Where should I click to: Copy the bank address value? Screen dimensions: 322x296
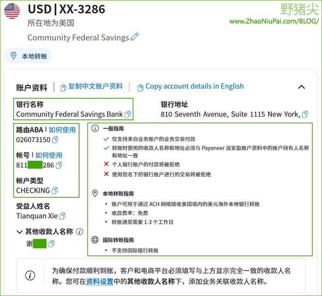(305, 114)
